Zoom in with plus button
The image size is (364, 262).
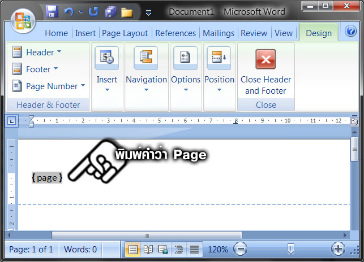(338, 249)
